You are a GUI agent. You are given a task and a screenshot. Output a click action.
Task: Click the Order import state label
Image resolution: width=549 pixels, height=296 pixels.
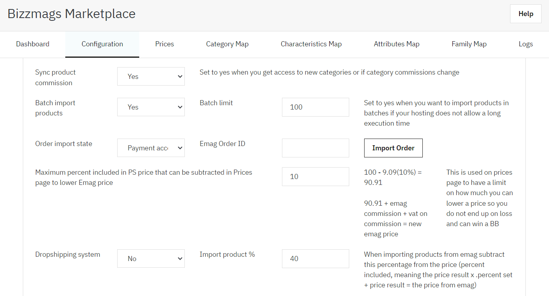point(64,144)
